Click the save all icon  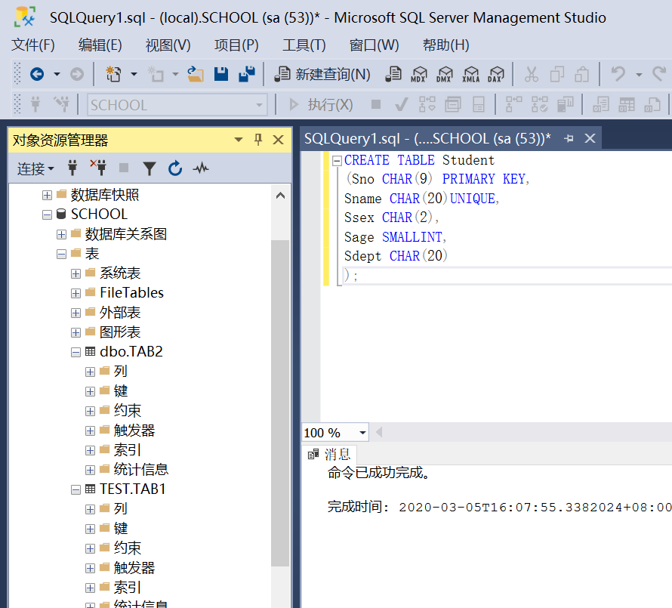(x=247, y=74)
